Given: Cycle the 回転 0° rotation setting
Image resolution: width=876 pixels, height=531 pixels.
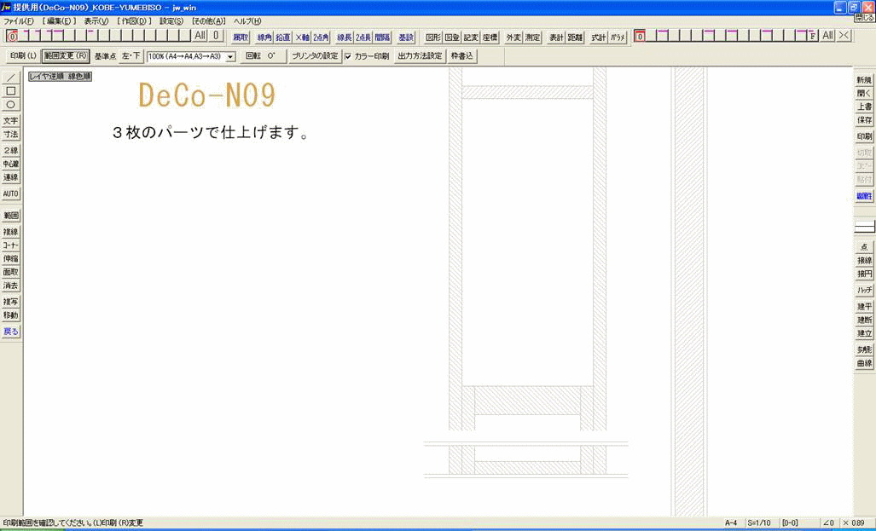Looking at the screenshot, I should tap(259, 56).
